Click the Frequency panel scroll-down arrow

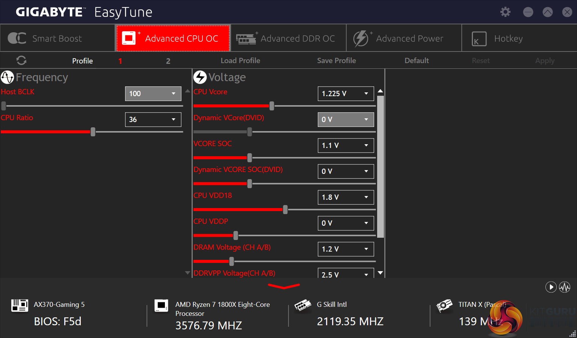[x=187, y=273]
